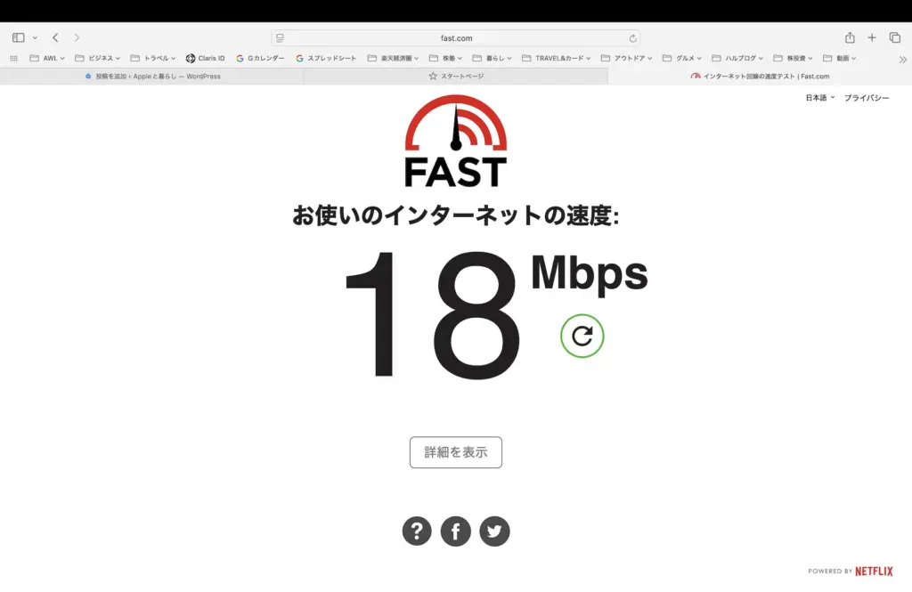Open the page reader icon in address bar
The width and height of the screenshot is (912, 592).
[x=280, y=37]
